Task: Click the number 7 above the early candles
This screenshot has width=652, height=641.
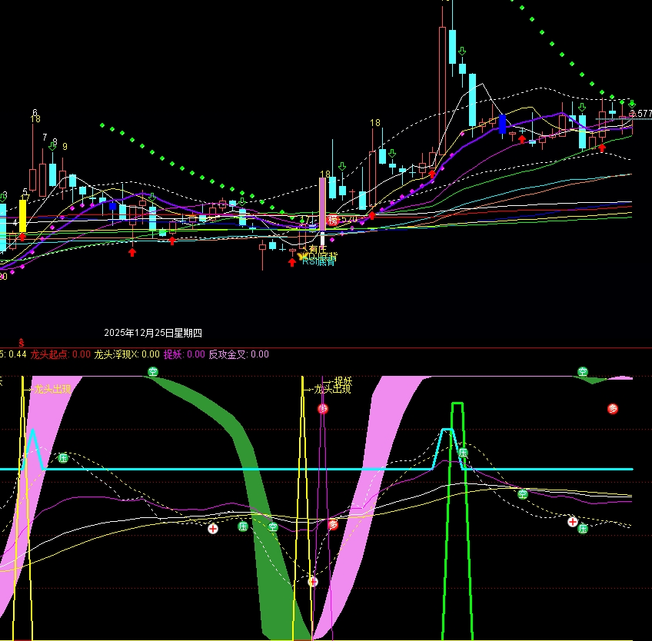Action: coord(45,137)
